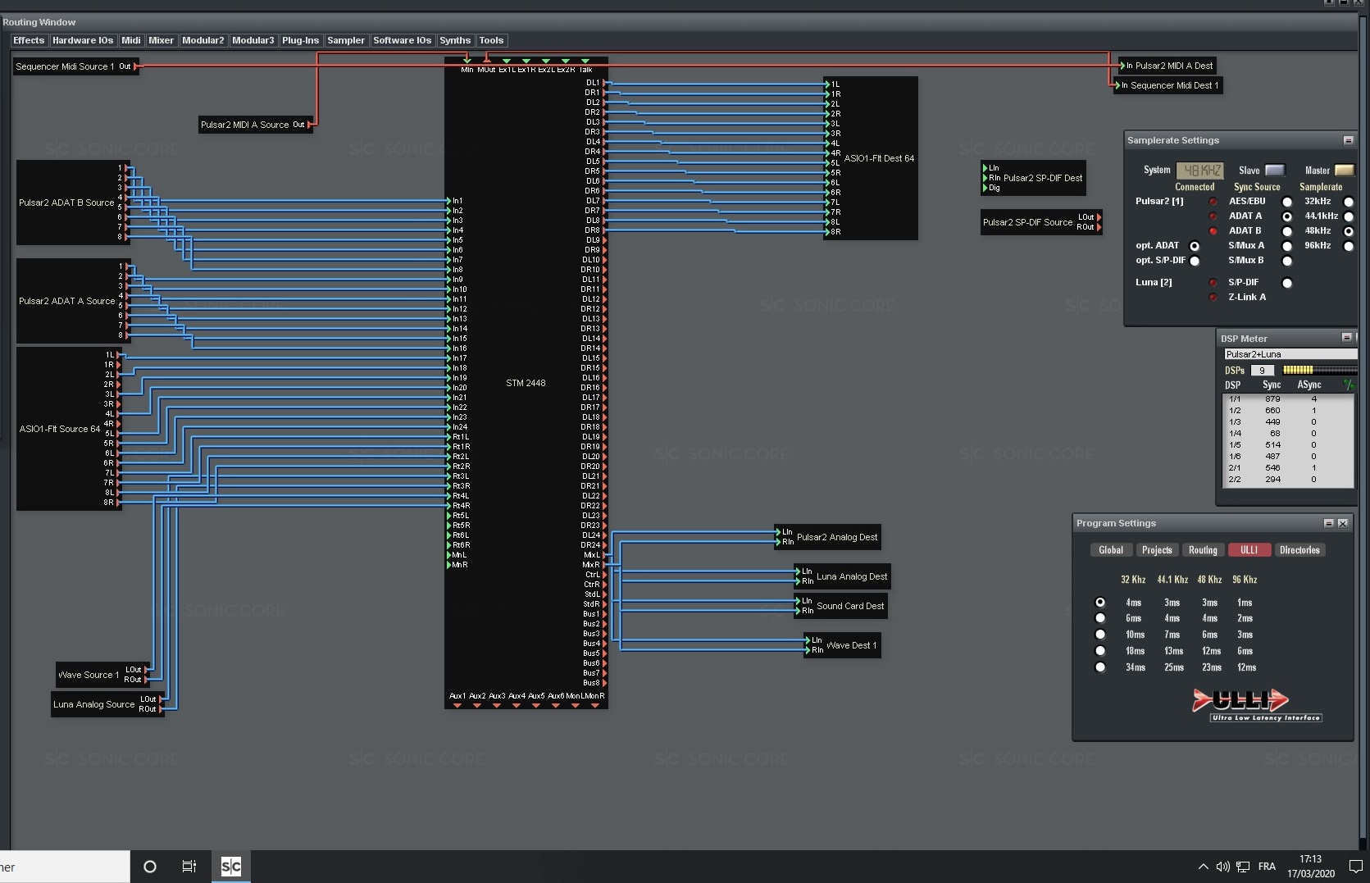Click the Cortana circle on the taskbar
This screenshot has height=883, width=1370.
(x=150, y=867)
